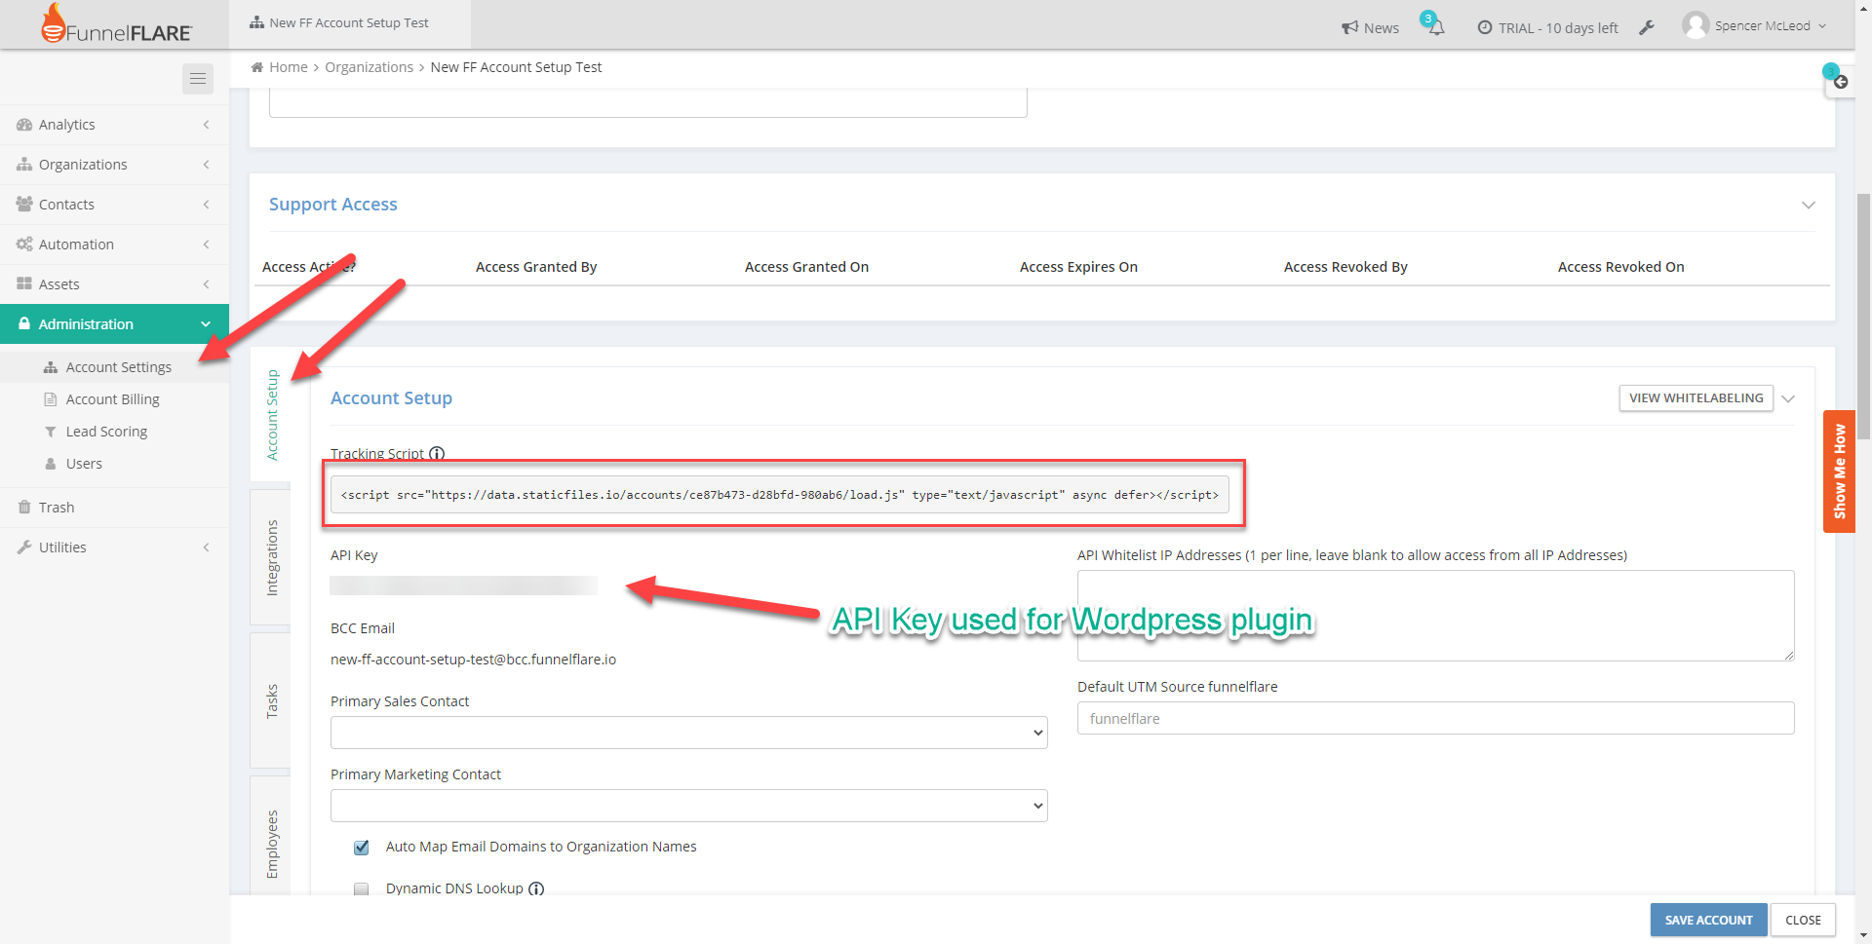Click the Access Revoked By column header

click(x=1345, y=267)
